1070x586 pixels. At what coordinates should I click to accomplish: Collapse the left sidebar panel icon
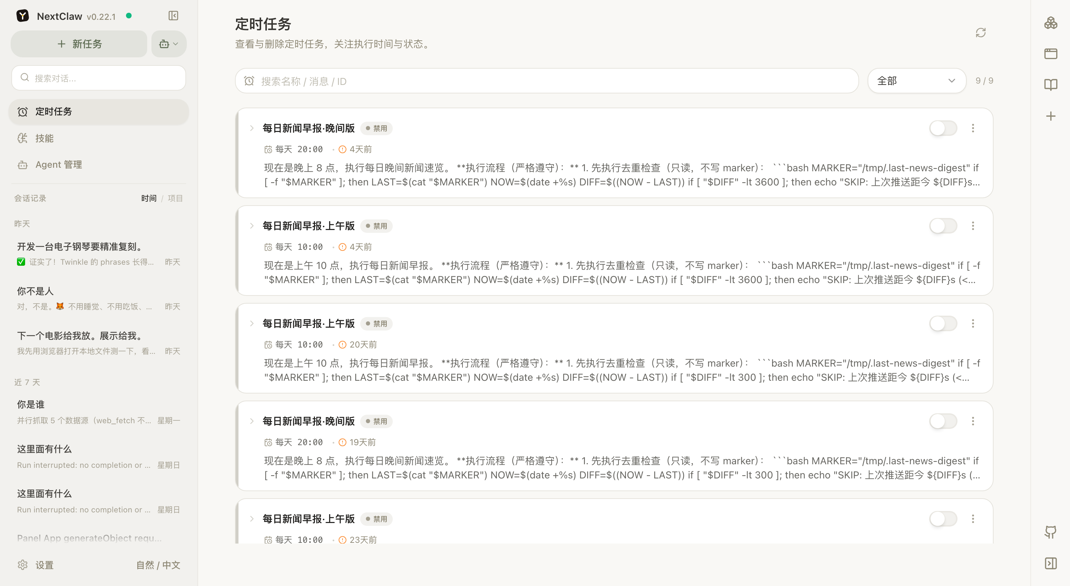(x=173, y=16)
